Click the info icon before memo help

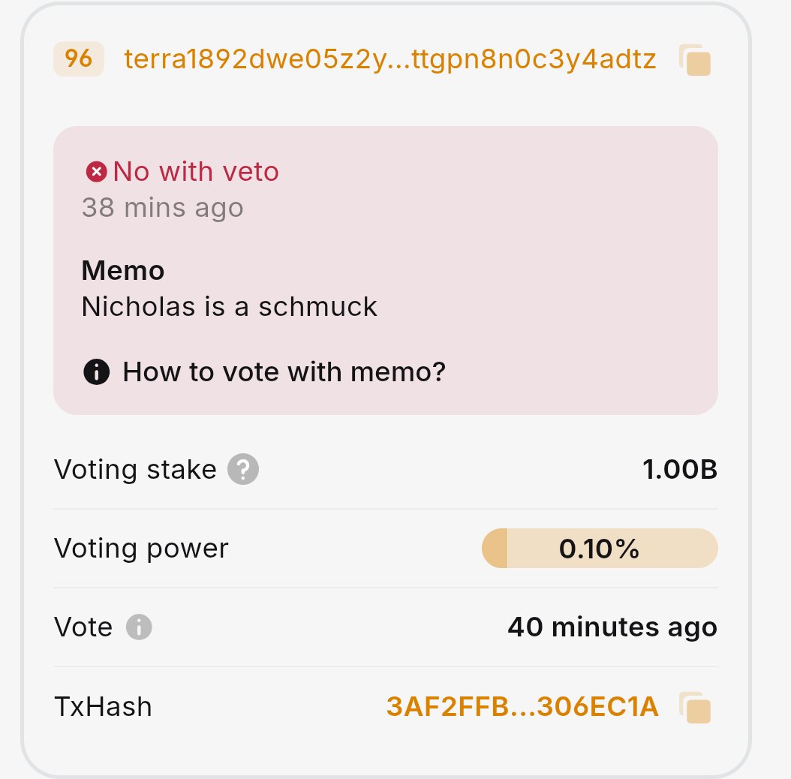tap(97, 371)
